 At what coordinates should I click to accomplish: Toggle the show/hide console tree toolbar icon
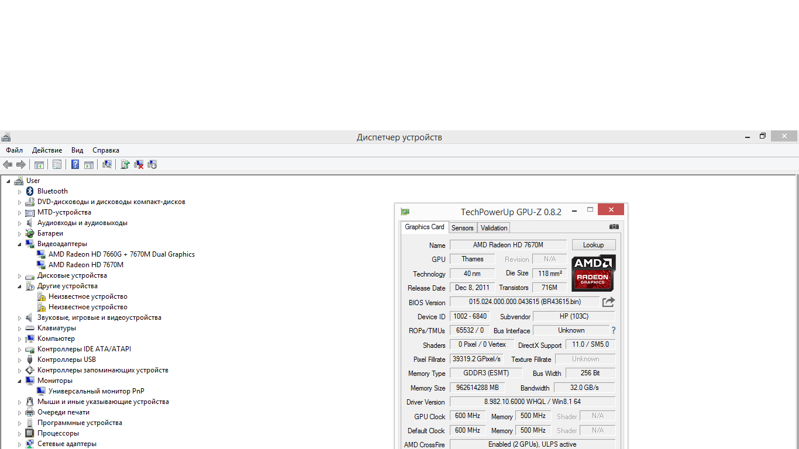[x=39, y=165]
